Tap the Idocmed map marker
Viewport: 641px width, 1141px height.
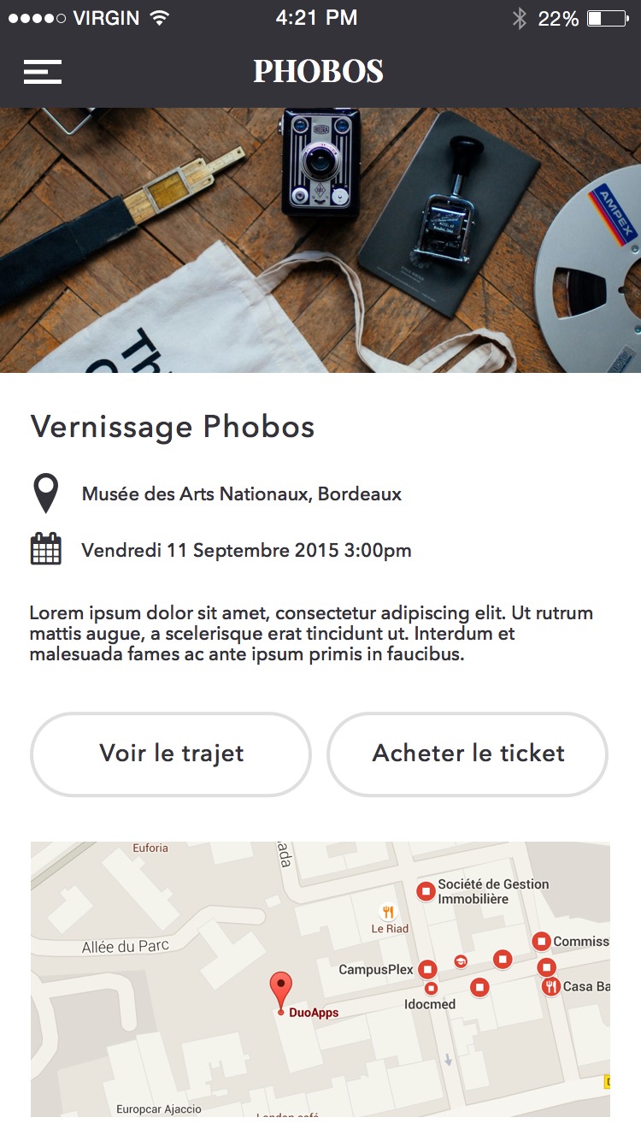point(431,989)
